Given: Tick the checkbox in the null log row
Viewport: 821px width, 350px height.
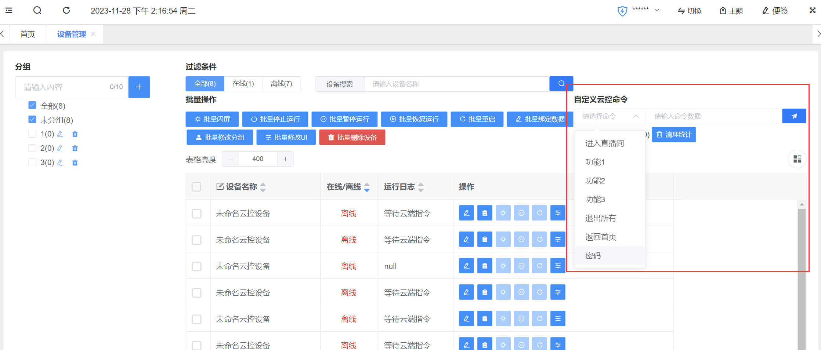Looking at the screenshot, I should tap(196, 266).
